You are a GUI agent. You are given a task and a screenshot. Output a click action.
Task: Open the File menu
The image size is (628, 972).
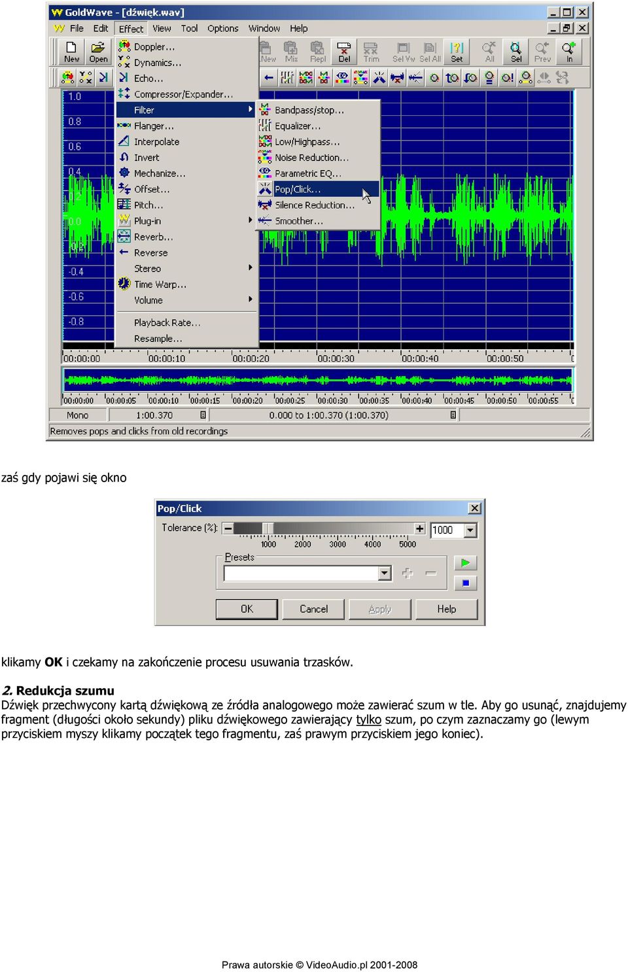[x=77, y=29]
